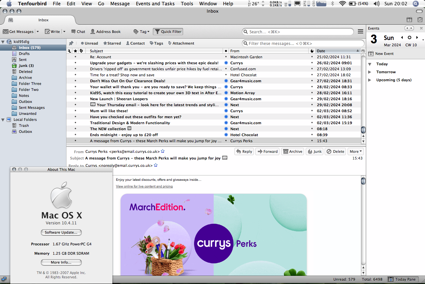The image size is (425, 284).
Task: Filter messages by Attachment
Action: point(181,43)
